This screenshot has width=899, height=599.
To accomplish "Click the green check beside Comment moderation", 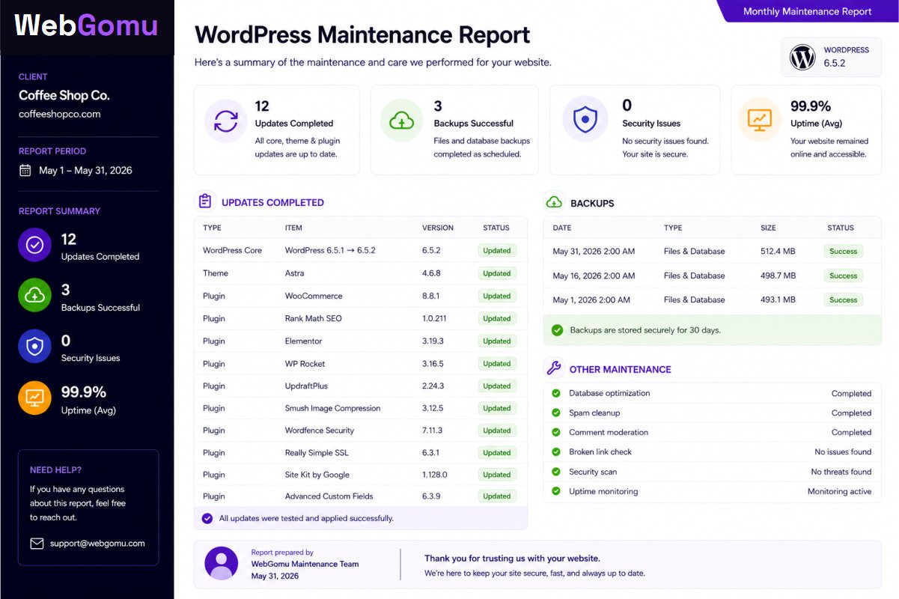I will point(556,432).
